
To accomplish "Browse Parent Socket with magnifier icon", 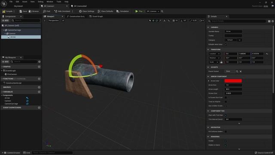I will (237, 71).
